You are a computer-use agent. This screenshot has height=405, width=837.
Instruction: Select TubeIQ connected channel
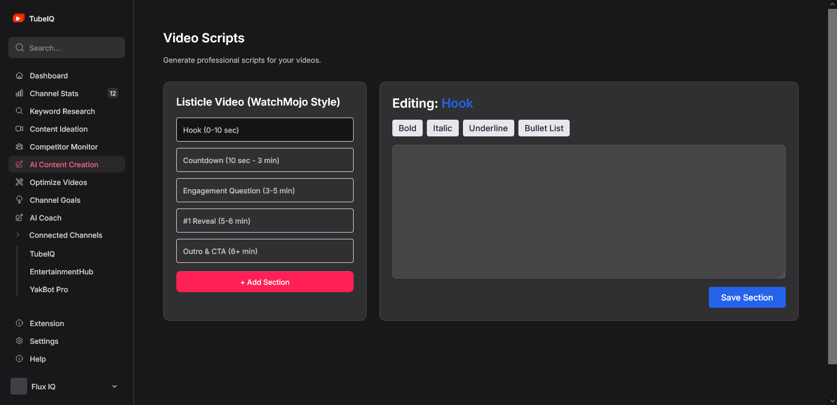point(42,254)
